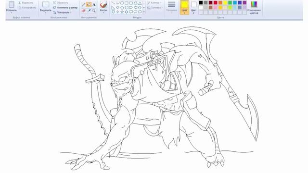
Task: Select the four-point star shape
Action: (x=117, y=12)
